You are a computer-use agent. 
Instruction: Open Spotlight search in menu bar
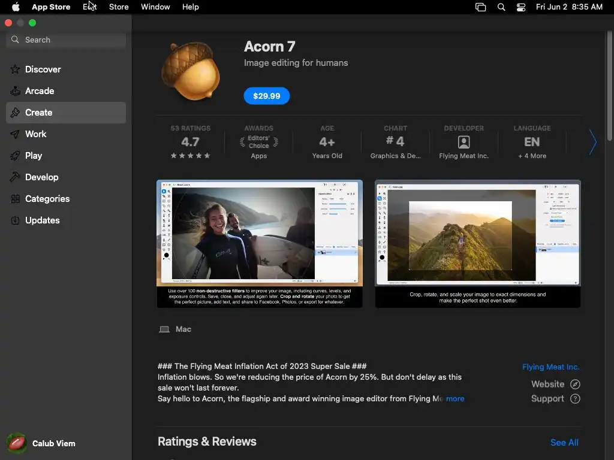[x=501, y=7]
